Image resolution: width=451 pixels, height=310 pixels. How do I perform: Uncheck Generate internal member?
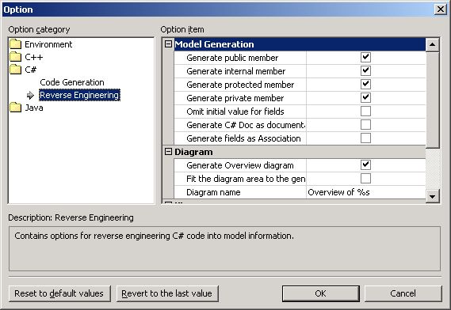365,71
